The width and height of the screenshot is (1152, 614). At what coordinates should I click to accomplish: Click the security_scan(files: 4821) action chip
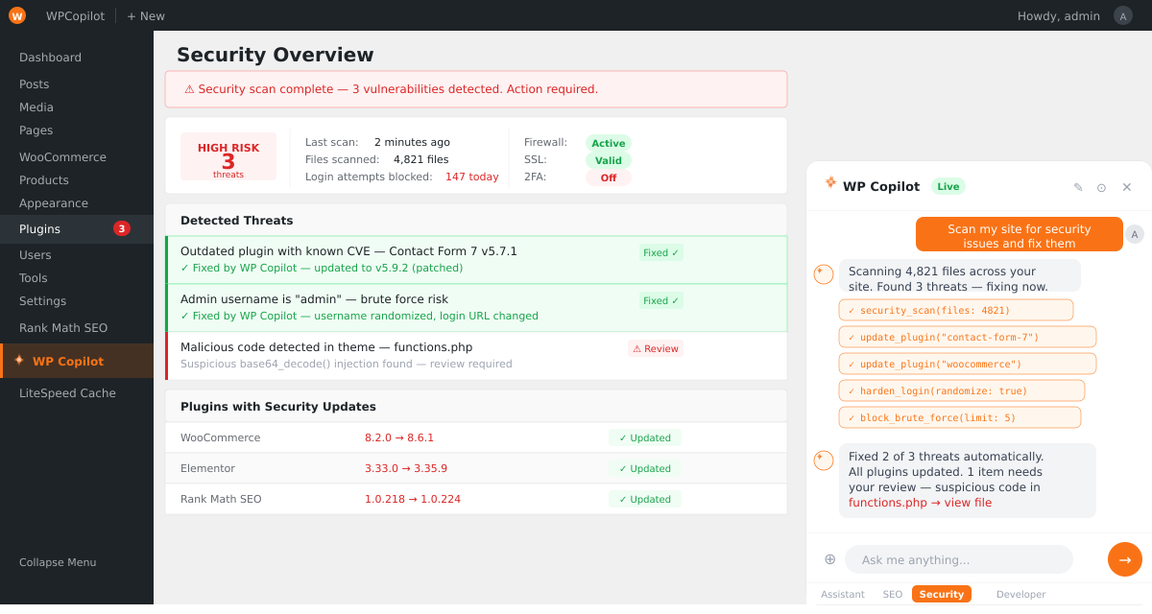(x=956, y=310)
